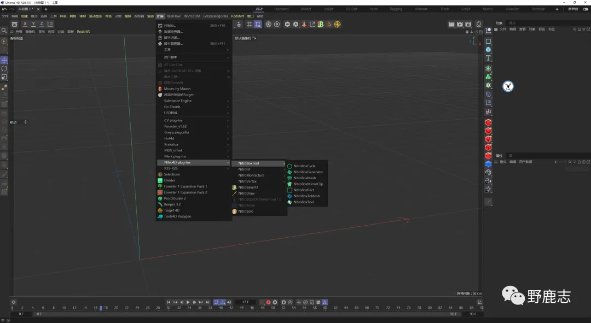Viewport: 591px width, 323px height.
Task: Toggle loop playback mode
Action: 216,302
